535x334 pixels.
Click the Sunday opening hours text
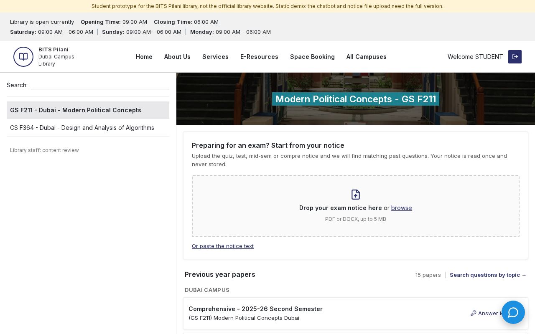(142, 32)
